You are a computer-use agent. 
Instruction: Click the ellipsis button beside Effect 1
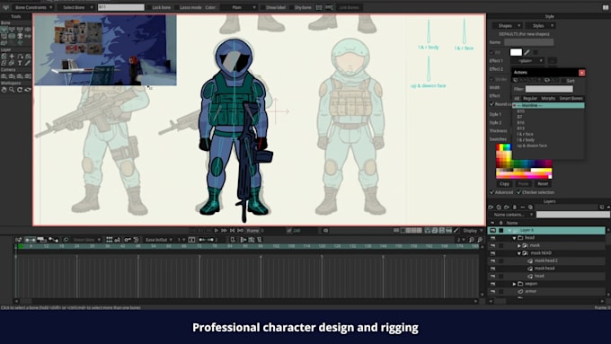553,61
